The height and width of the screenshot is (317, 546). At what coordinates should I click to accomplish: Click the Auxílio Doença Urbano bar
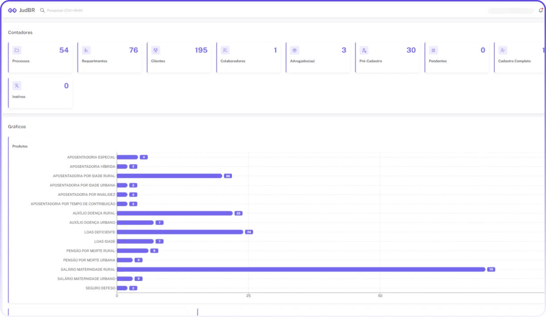[x=135, y=223]
